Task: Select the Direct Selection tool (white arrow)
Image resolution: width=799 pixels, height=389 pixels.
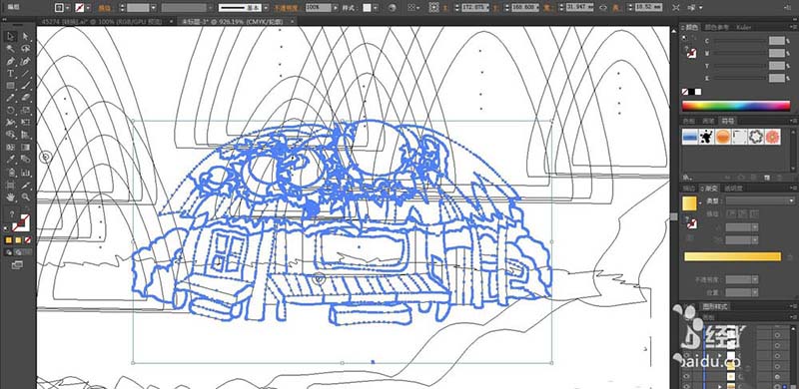Action: (x=26, y=36)
